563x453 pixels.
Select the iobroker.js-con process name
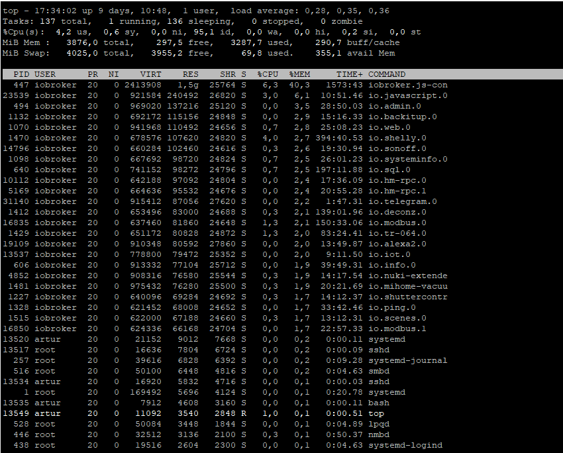tap(408, 85)
